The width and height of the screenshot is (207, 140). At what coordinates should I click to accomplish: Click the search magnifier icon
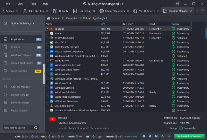tap(36, 128)
